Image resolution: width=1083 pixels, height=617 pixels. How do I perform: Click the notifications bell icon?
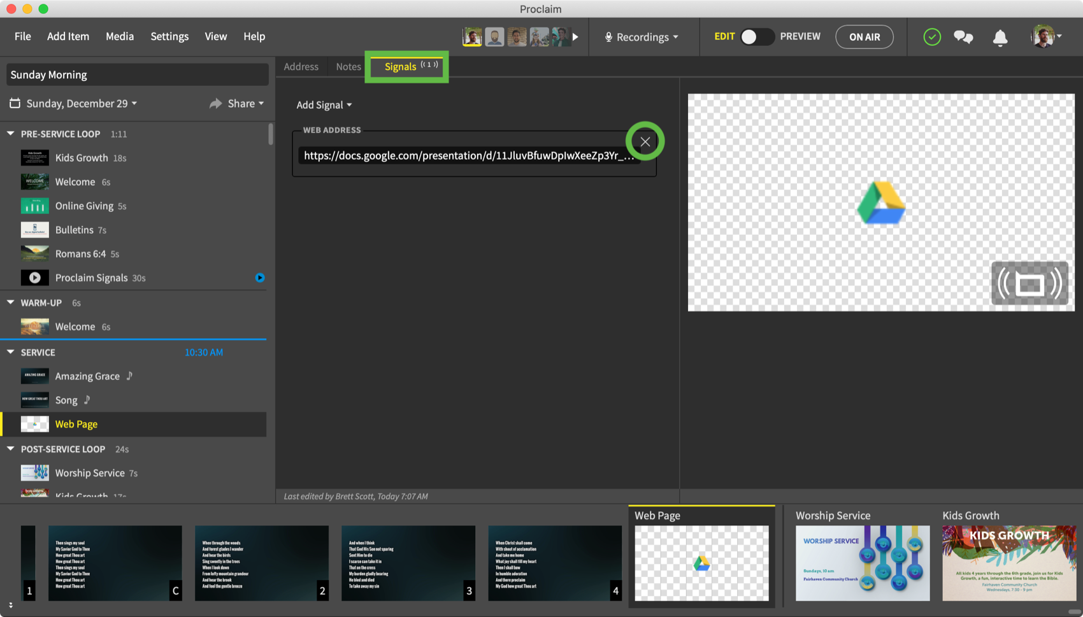[x=1000, y=38]
